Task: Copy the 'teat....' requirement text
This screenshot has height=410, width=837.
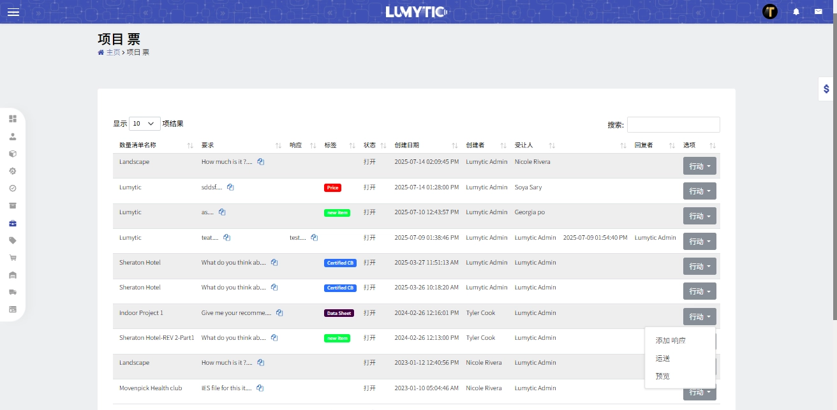Action: [x=226, y=238]
